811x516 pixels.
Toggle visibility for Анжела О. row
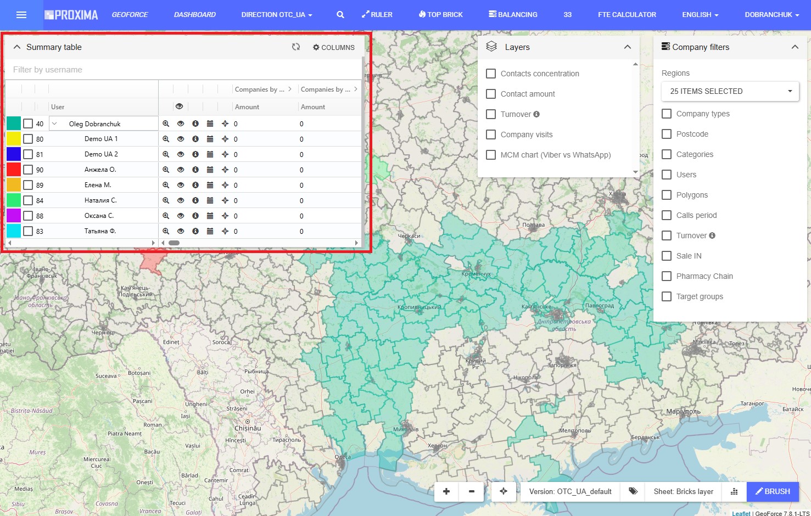point(181,170)
